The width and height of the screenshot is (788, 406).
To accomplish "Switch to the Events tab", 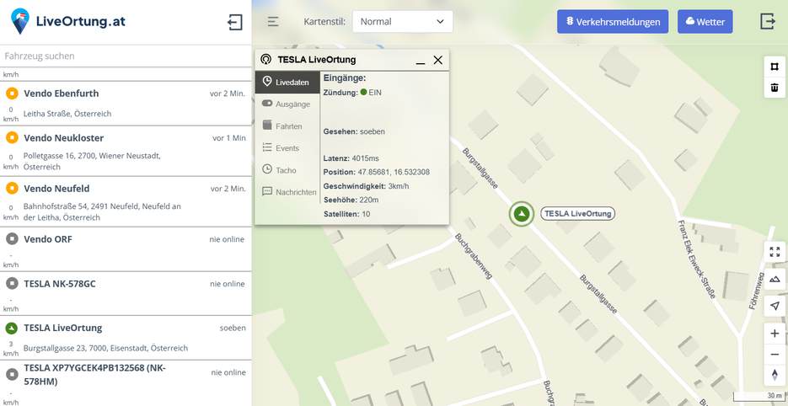I will [287, 148].
